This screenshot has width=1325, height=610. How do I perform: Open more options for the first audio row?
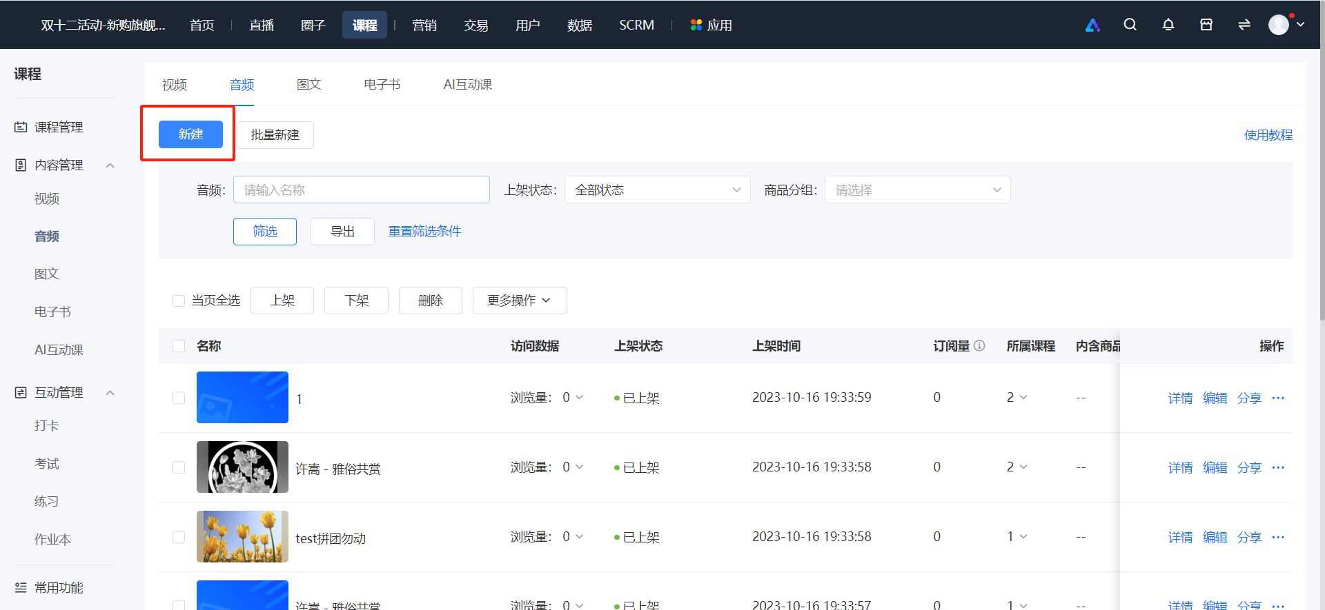pos(1278,398)
